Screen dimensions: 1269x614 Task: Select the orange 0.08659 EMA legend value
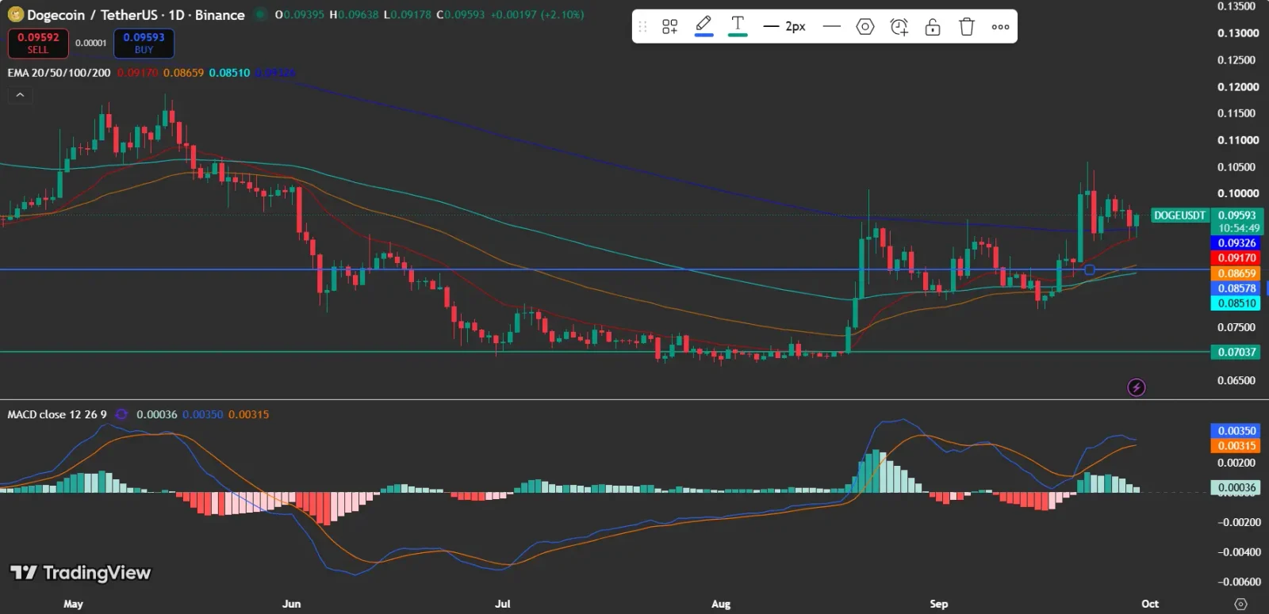[x=183, y=73]
